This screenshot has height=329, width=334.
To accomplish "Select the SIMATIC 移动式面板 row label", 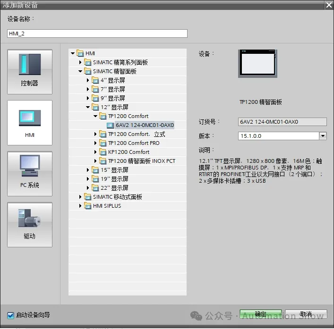I will click(x=118, y=197).
